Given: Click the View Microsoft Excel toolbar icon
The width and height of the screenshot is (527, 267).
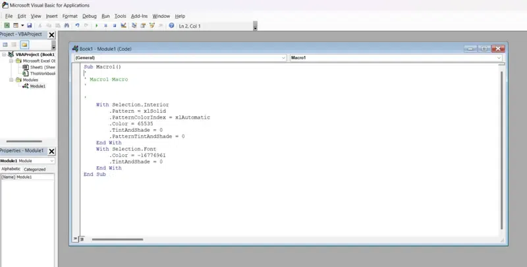Looking at the screenshot, I should click(7, 26).
